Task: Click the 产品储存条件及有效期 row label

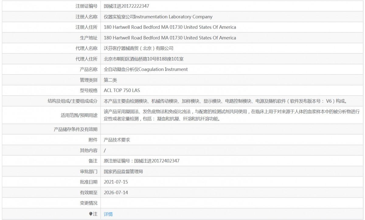Action: click(x=75, y=130)
